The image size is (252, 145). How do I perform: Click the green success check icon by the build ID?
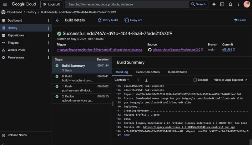[59, 33]
